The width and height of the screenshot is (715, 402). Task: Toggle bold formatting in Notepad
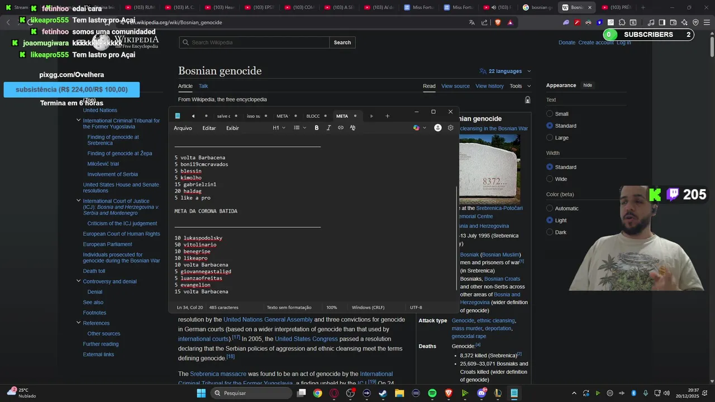point(316,128)
